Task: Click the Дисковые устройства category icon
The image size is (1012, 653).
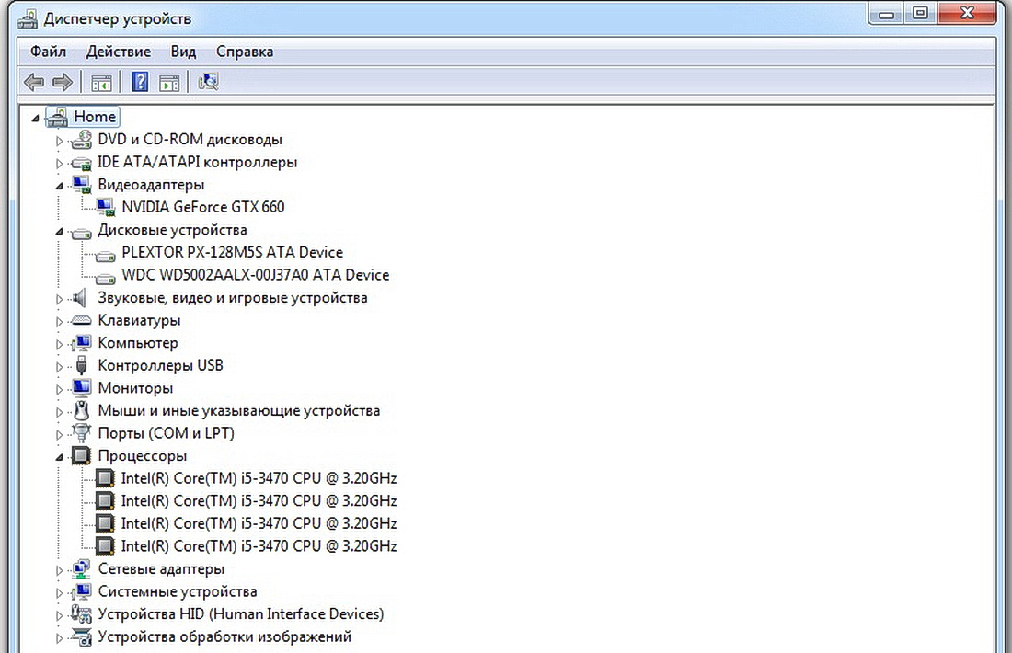Action: [81, 232]
